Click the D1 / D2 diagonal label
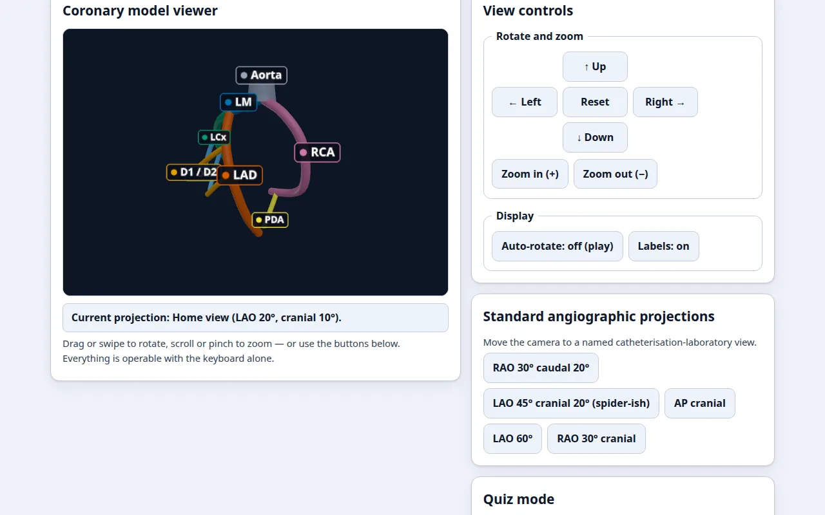825x515 pixels. 193,172
